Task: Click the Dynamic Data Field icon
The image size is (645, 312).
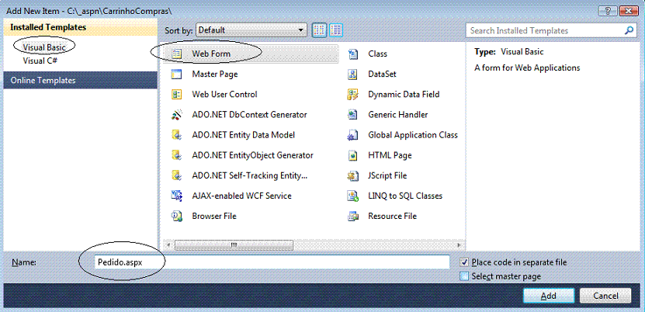Action: pos(353,95)
